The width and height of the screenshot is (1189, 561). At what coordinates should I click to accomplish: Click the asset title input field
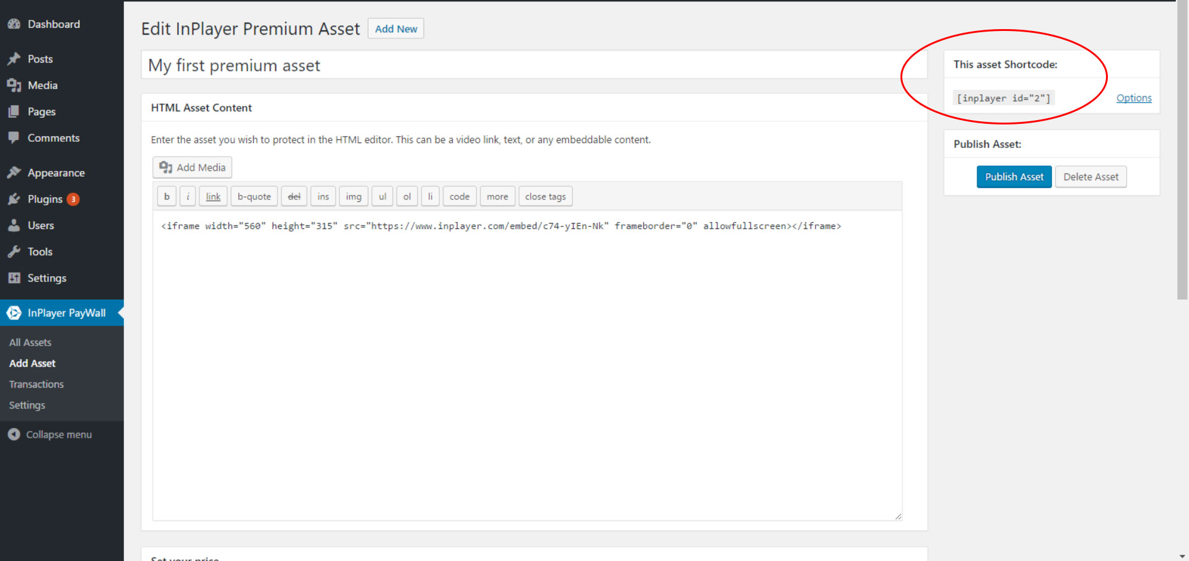[534, 65]
